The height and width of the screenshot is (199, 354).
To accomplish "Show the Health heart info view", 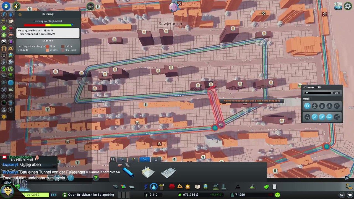I will pos(11,28).
